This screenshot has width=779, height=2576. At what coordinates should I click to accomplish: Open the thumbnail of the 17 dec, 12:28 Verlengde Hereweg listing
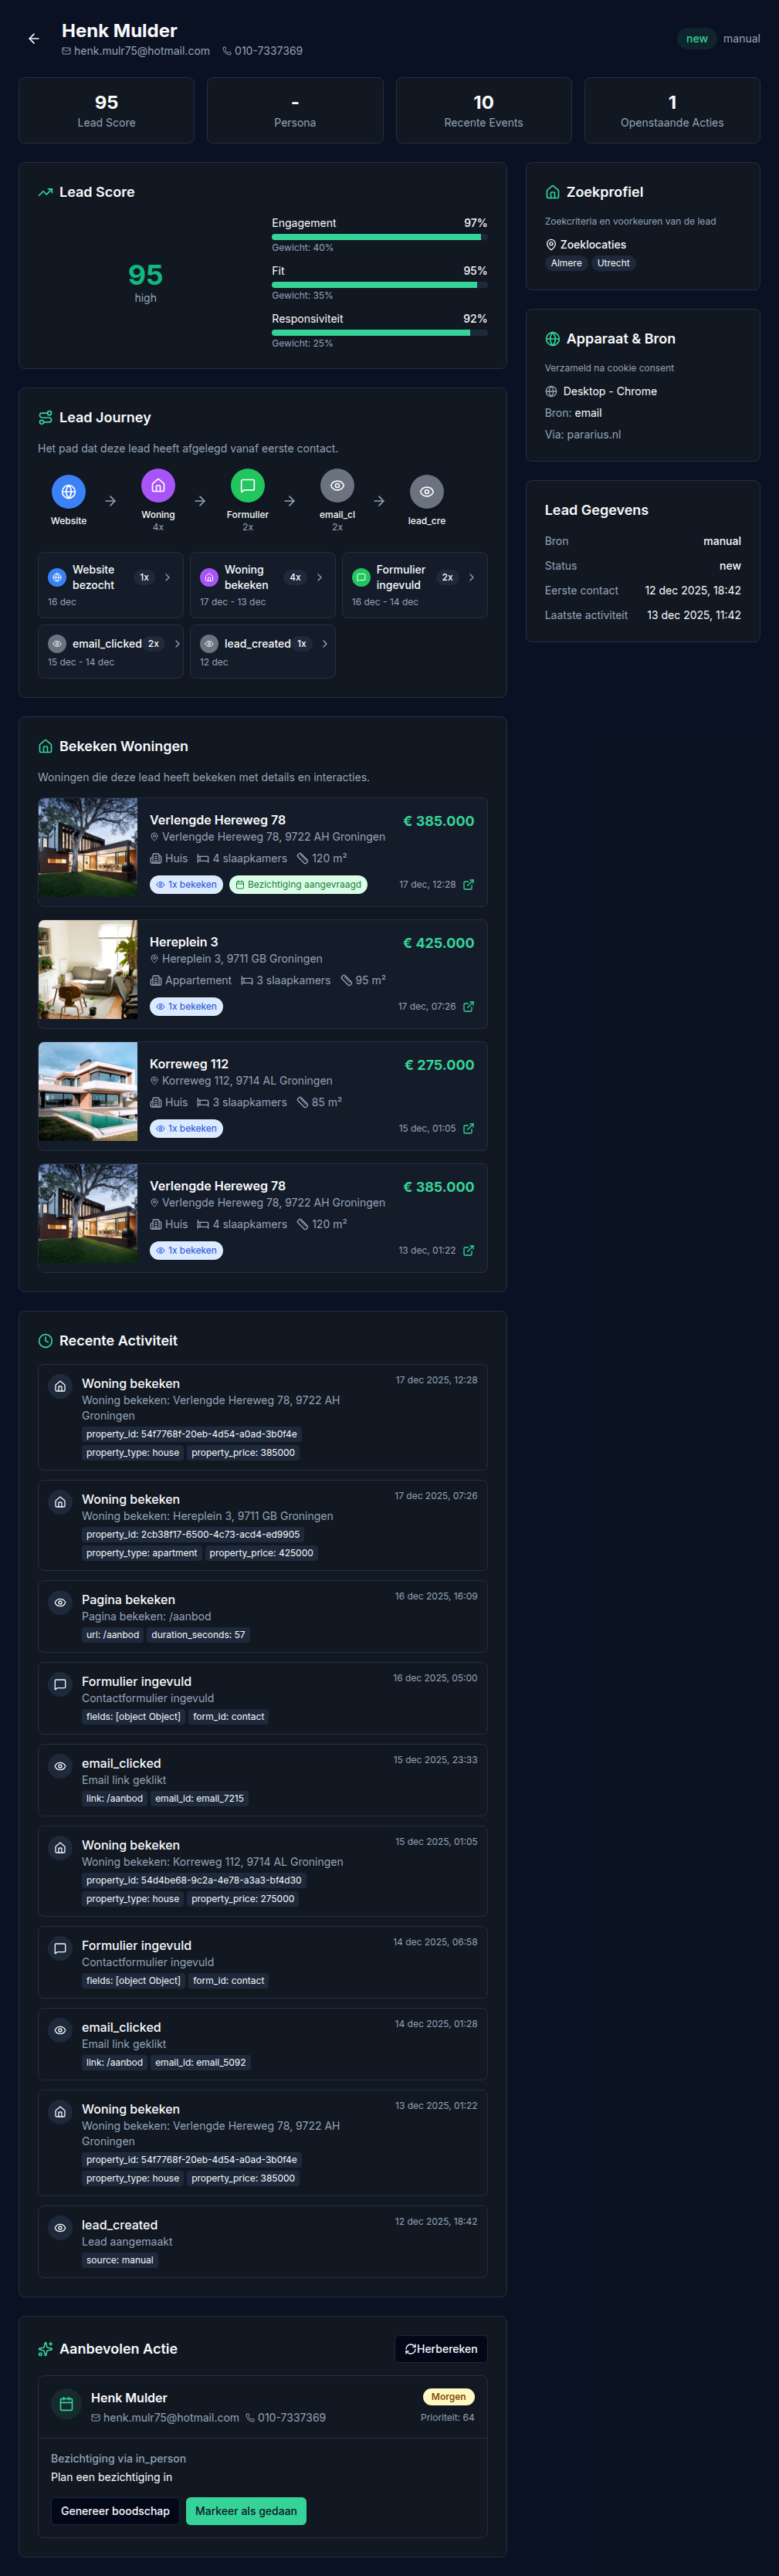click(88, 848)
